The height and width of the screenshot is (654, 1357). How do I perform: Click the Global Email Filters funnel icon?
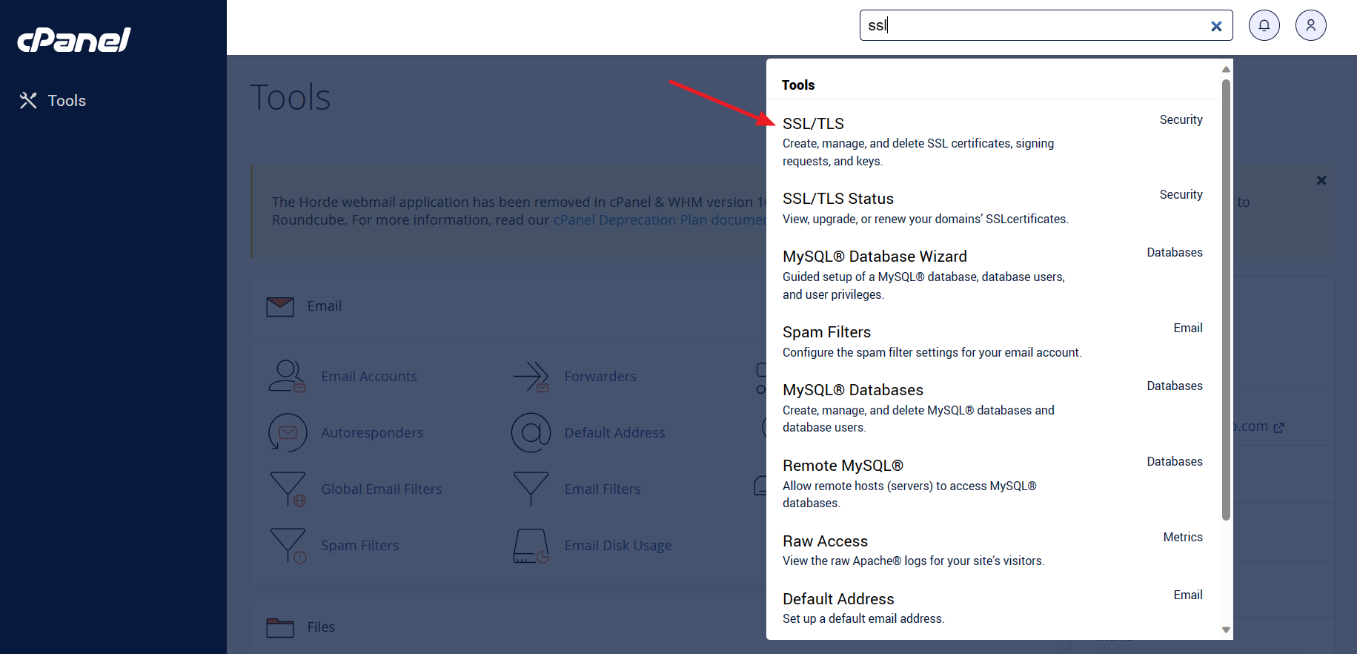tap(288, 489)
